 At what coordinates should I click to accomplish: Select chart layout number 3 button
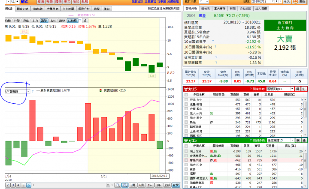pyautogui.click(x=13, y=185)
